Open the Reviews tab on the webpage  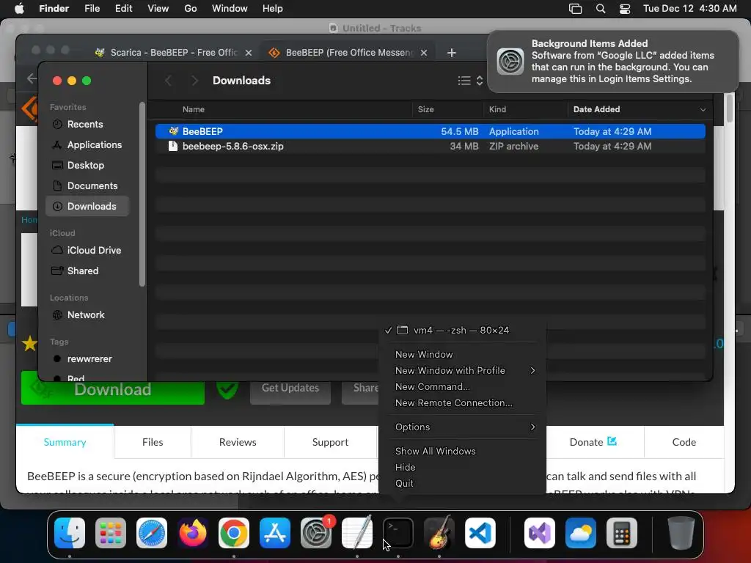click(x=238, y=442)
